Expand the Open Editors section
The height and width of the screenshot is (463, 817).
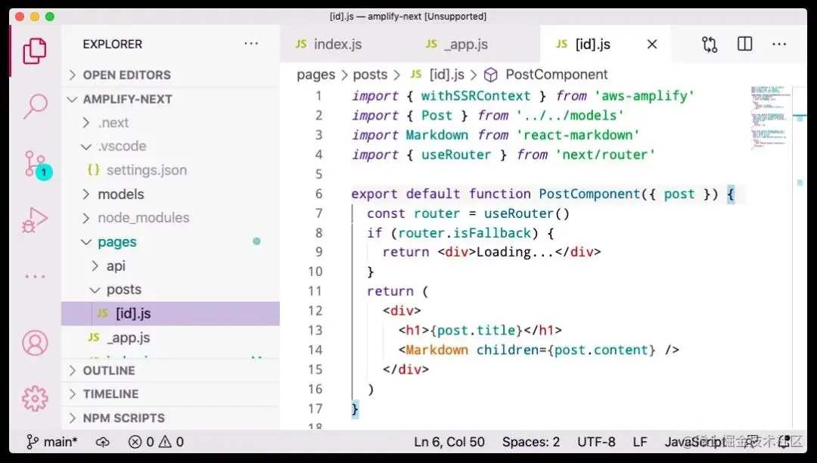click(x=170, y=75)
